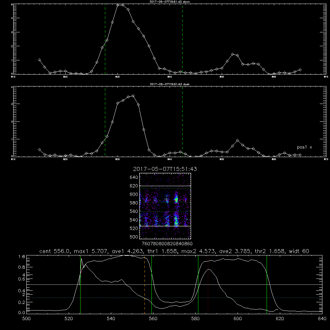Click the '820' x-axis label under the dawn plot
This screenshot has width=330, height=330.
[65, 77]
